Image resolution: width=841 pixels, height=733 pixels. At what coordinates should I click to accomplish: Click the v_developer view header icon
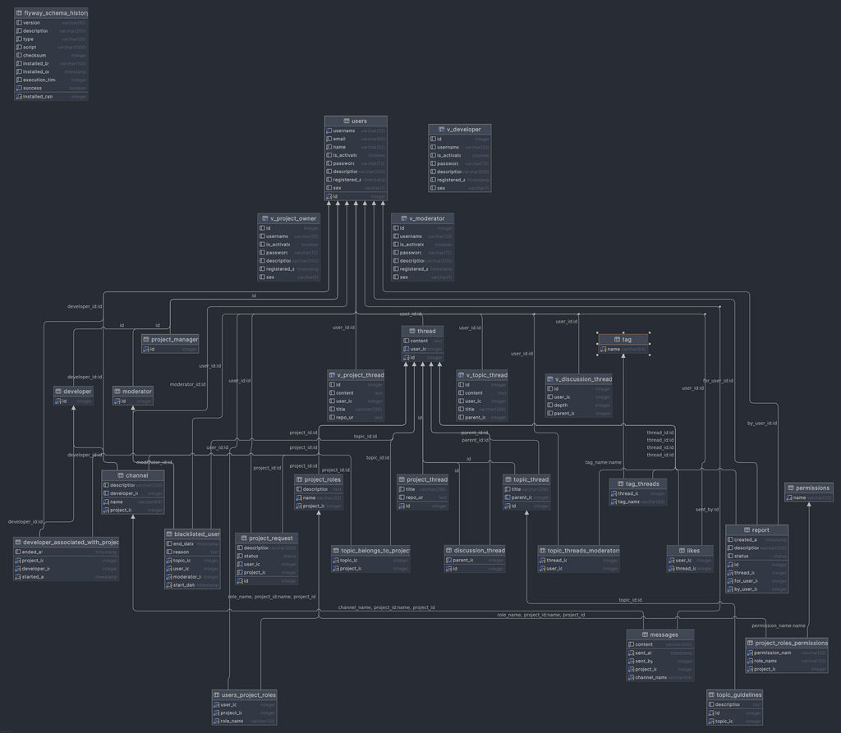point(441,130)
